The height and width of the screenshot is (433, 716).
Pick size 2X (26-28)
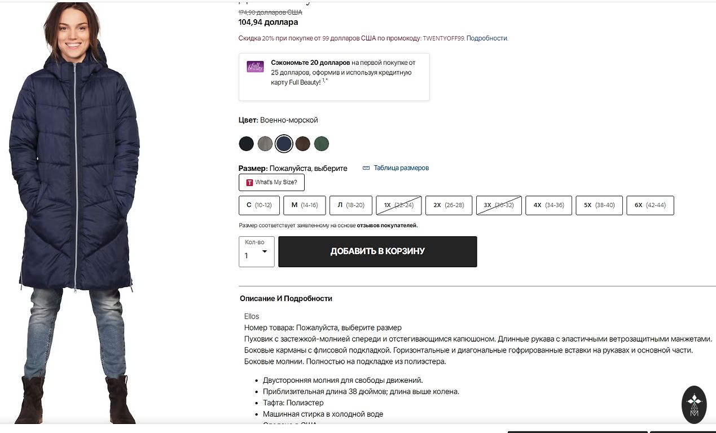[449, 205]
